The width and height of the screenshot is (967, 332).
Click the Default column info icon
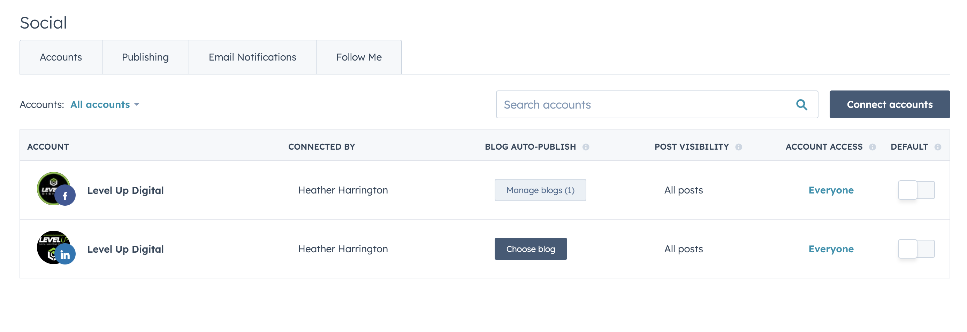[x=938, y=147]
